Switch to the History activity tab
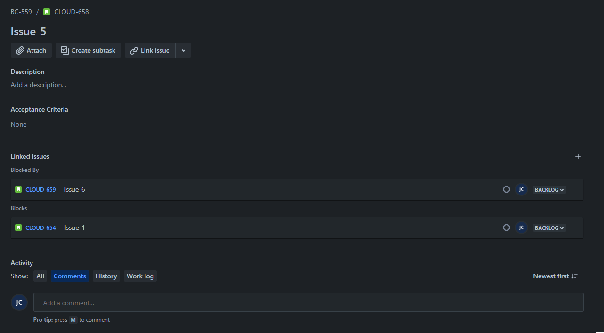Screen dimensions: 604x333 (106, 276)
